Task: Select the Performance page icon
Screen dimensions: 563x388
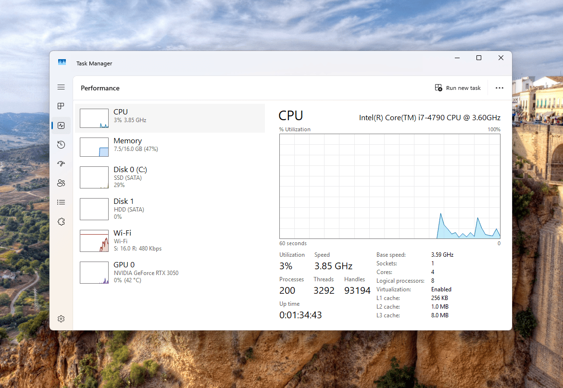Action: [61, 125]
